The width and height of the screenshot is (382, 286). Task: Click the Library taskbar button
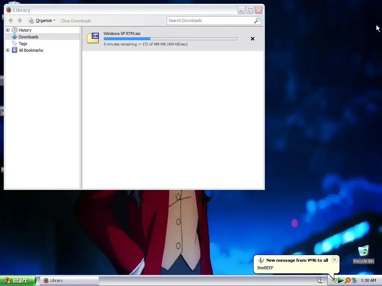pos(69,280)
